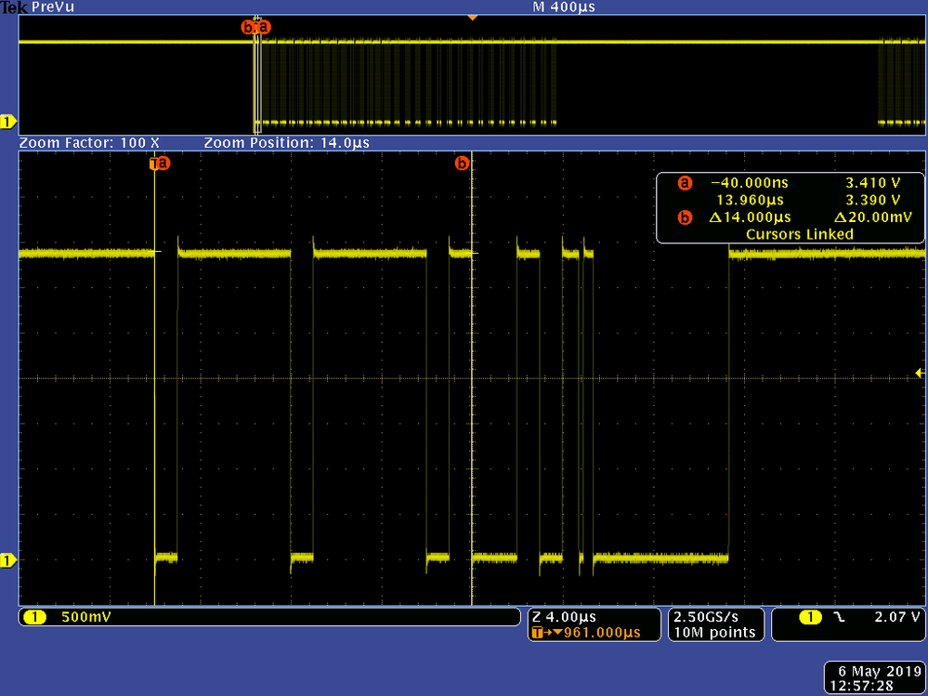Click the PreVu acquisition status text

coord(53,7)
